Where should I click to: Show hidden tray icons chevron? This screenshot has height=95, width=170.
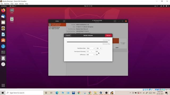tap(130, 93)
